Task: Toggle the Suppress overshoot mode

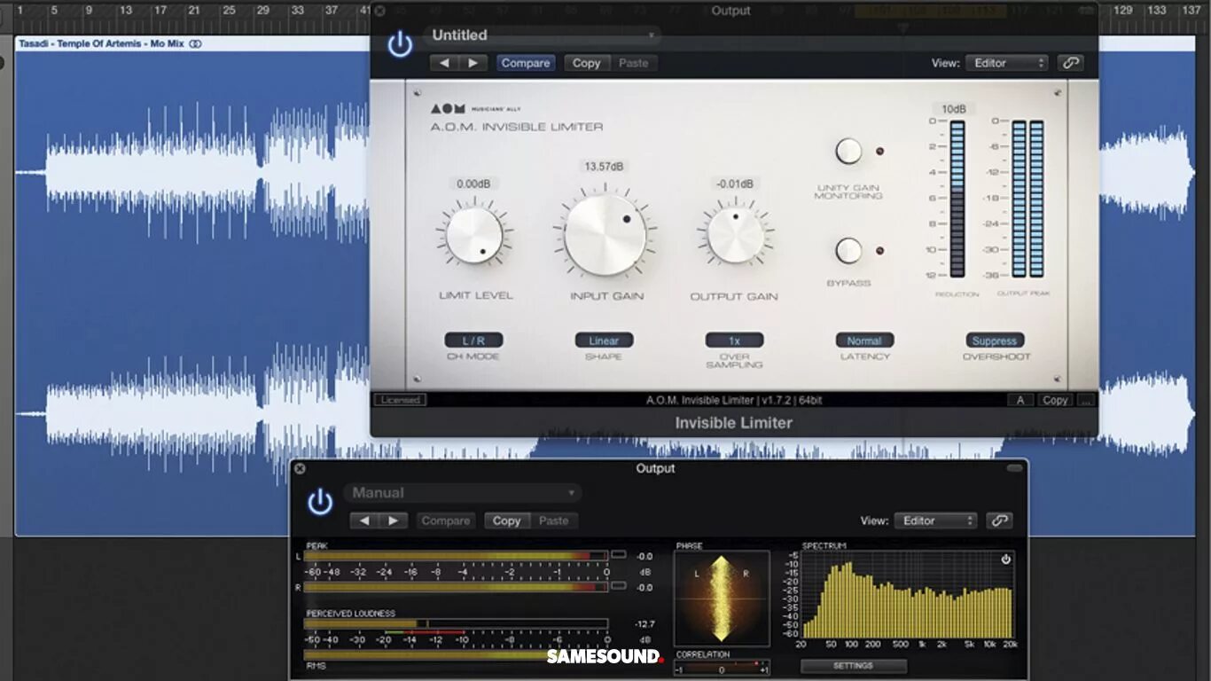Action: click(995, 340)
